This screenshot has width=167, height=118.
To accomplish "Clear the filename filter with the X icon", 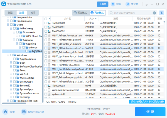I will [x=154, y=13].
